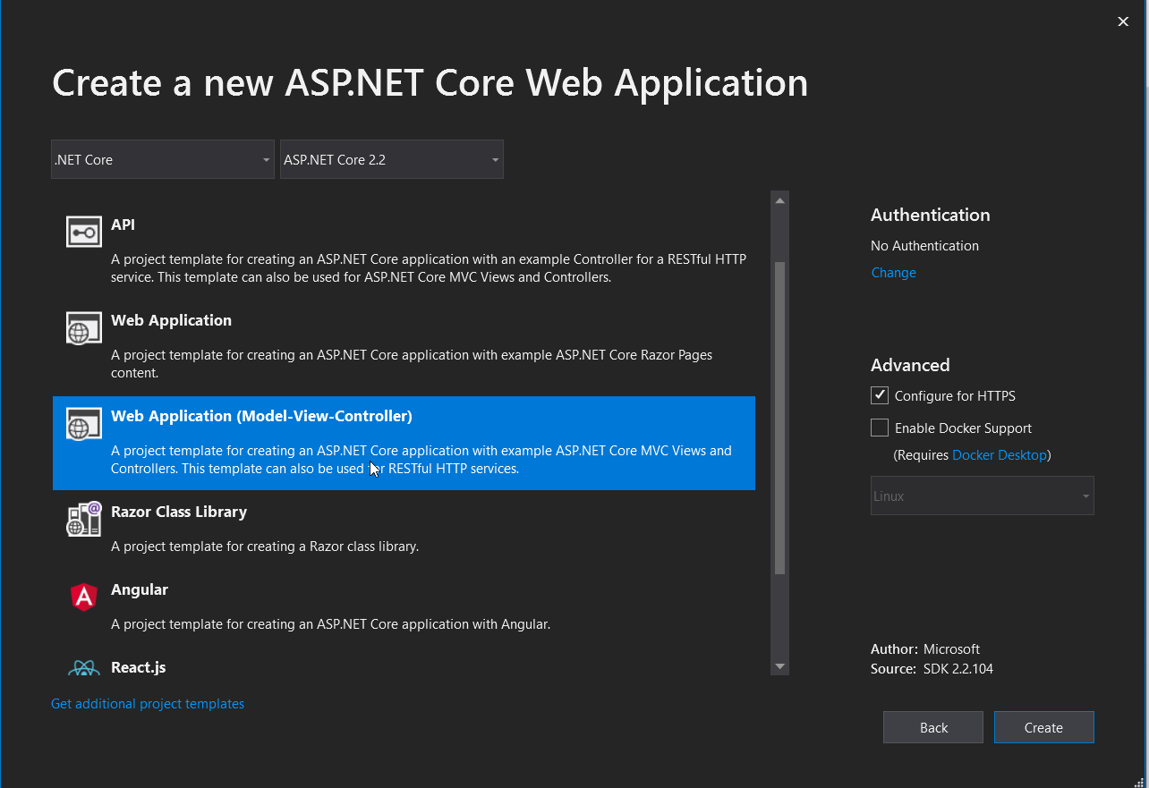Open the .NET Core framework dropdown
The image size is (1149, 788).
(163, 159)
